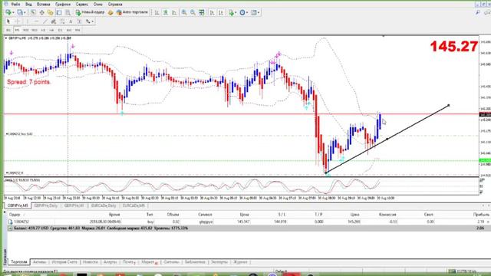491x276 pixels.
Task: Open the Templates dropdown arrow
Action: 259,12
